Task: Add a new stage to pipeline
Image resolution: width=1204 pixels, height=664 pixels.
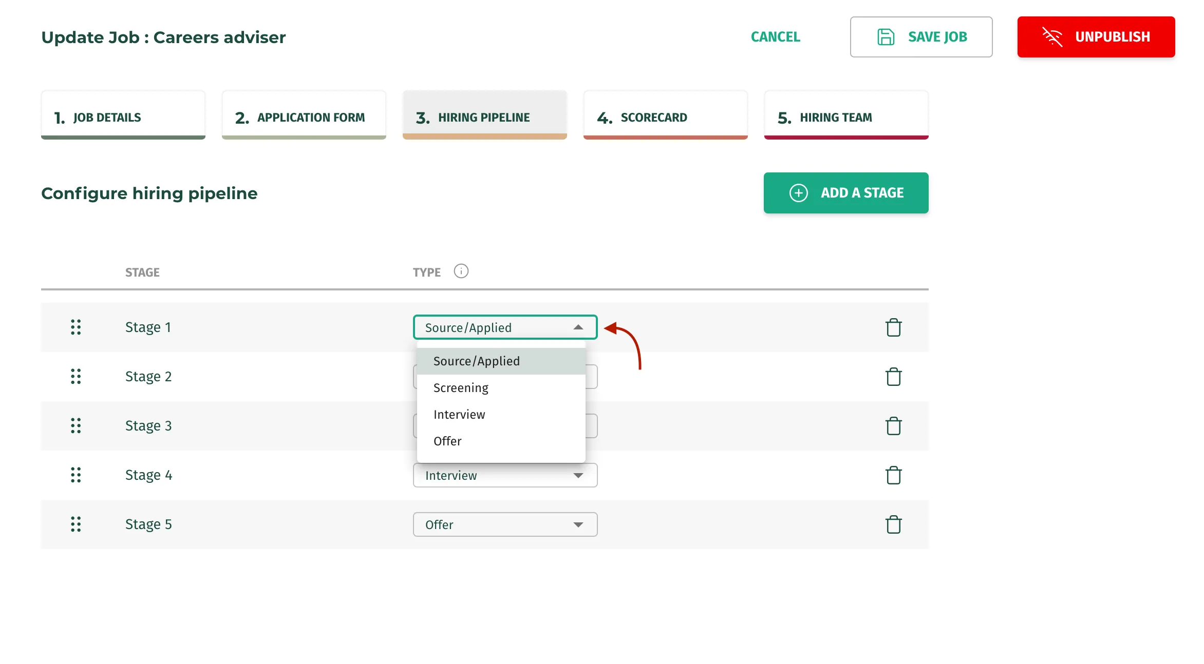Action: [x=846, y=193]
